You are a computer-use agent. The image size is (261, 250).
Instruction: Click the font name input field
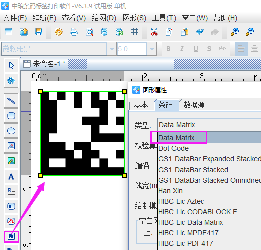click(x=54, y=49)
